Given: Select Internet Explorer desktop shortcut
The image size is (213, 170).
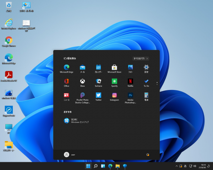Looking at the screenshot, I should pyautogui.click(x=9, y=24).
